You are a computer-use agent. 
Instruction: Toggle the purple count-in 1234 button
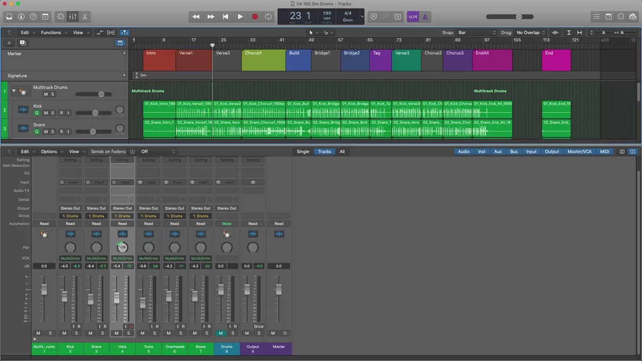pos(412,17)
